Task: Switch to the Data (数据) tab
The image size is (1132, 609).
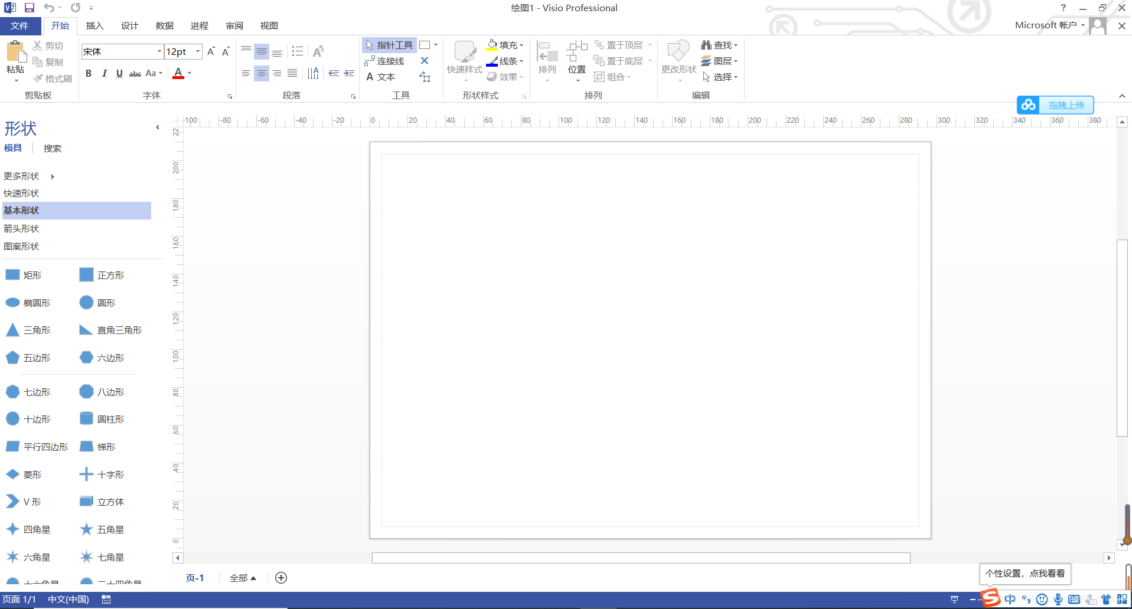Action: [165, 26]
